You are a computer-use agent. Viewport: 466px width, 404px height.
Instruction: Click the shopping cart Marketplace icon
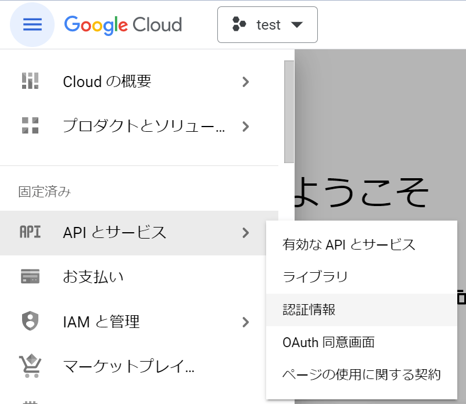point(30,366)
